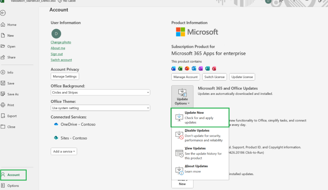Click the Manage Settings button
Image resolution: width=328 pixels, height=190 pixels.
65,76
